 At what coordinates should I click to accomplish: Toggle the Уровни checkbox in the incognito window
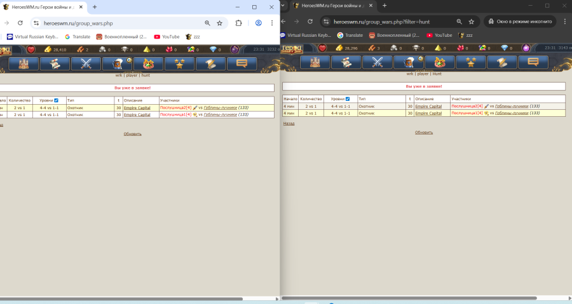coord(347,99)
